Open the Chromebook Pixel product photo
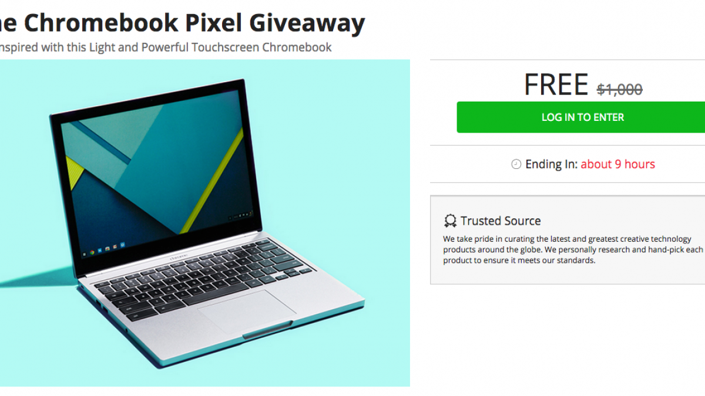The width and height of the screenshot is (705, 396). 205,223
